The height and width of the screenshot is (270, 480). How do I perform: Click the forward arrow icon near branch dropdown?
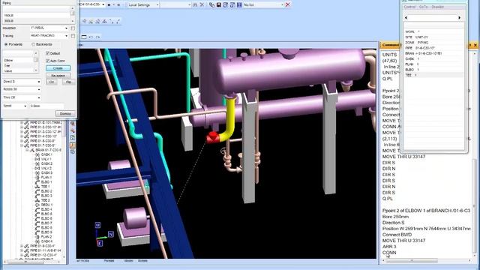tap(118, 4)
